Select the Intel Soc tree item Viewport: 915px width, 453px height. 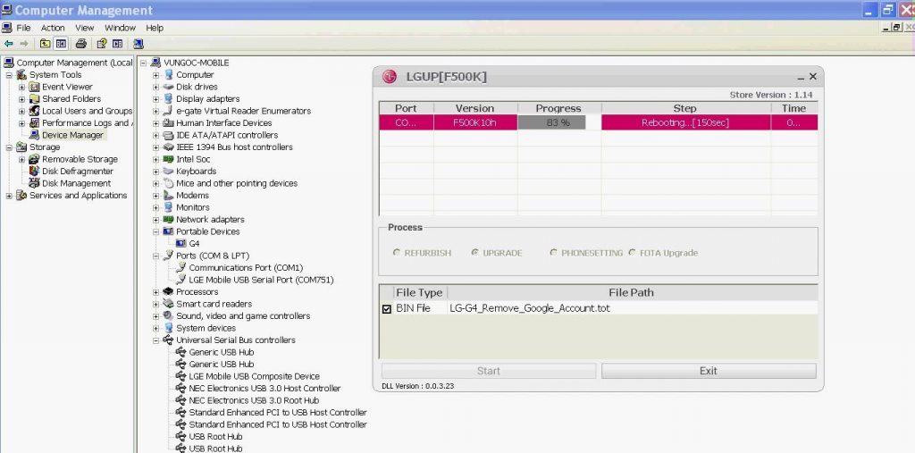click(x=193, y=159)
